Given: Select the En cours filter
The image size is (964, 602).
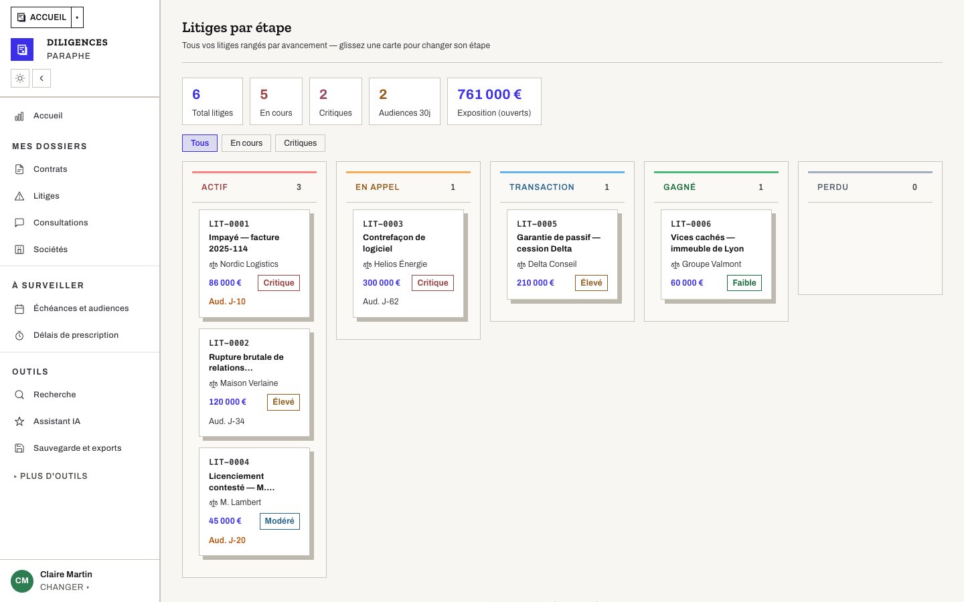Looking at the screenshot, I should [x=246, y=143].
